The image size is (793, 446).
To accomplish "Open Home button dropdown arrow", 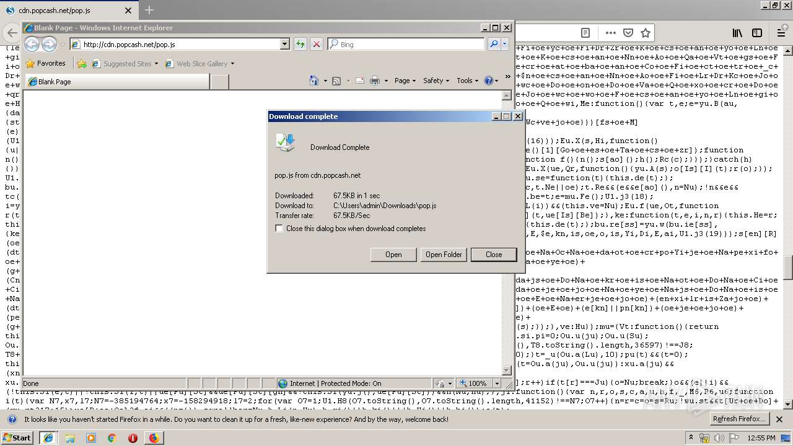I will (325, 81).
